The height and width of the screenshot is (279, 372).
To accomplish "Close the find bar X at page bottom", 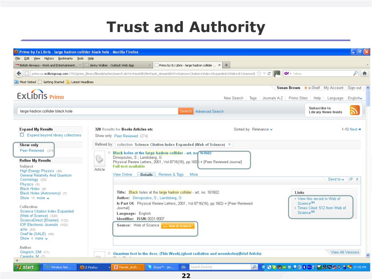I will [x=17, y=260].
